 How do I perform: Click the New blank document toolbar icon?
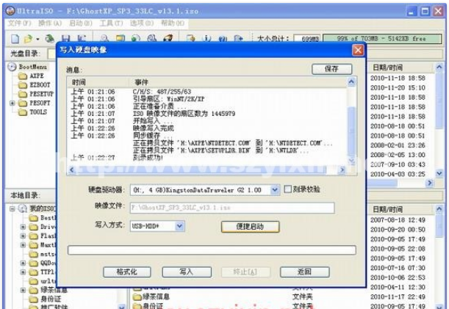[x=15, y=38]
